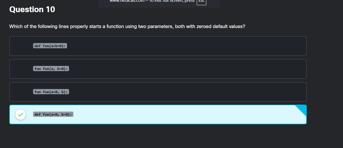The image size is (343, 148).
Task: Click the code snippet text fun fun(a, b=0):
Action: (x=51, y=69)
